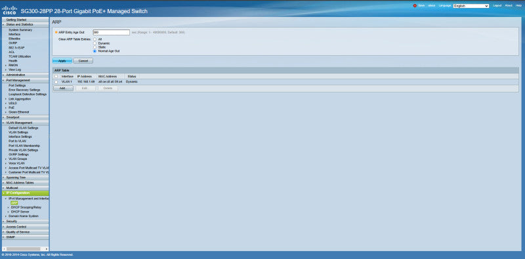Expand Domain Name System node

click(x=6, y=216)
